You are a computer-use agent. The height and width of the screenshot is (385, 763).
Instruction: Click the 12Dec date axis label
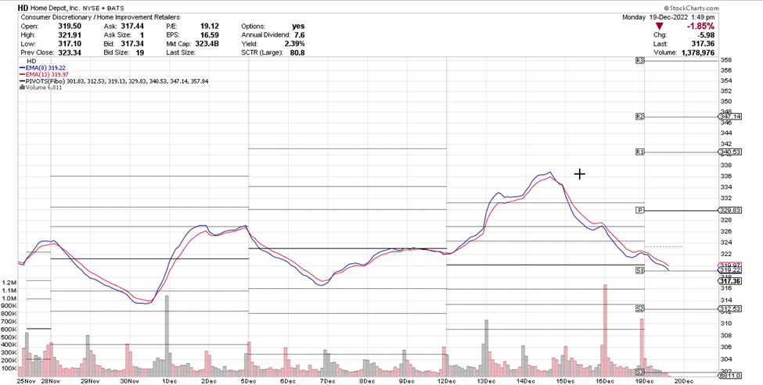446,382
